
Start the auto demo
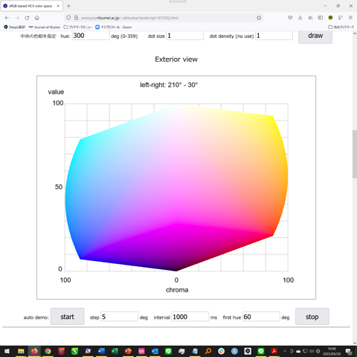click(67, 317)
